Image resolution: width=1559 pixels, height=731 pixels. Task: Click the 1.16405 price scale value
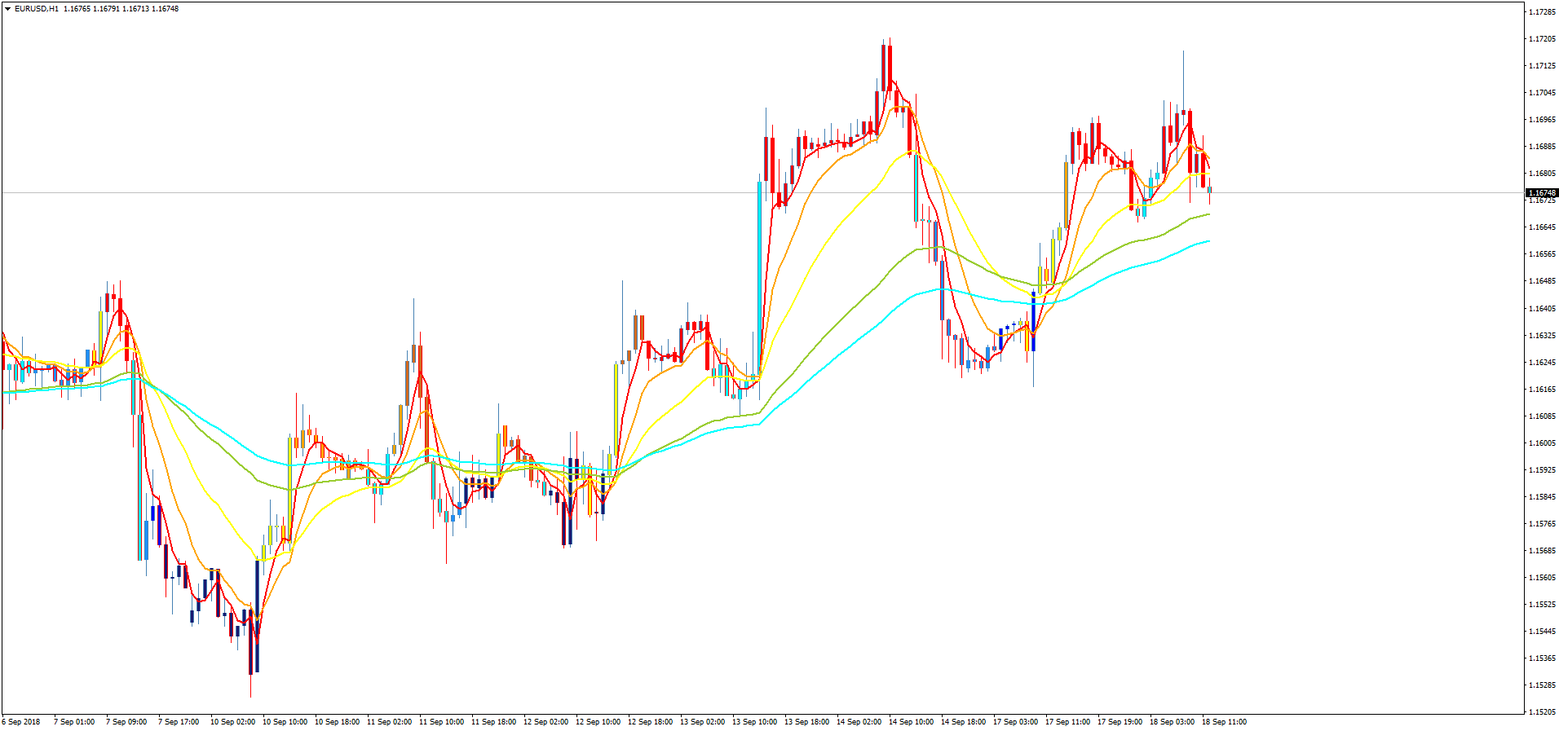pyautogui.click(x=1542, y=309)
